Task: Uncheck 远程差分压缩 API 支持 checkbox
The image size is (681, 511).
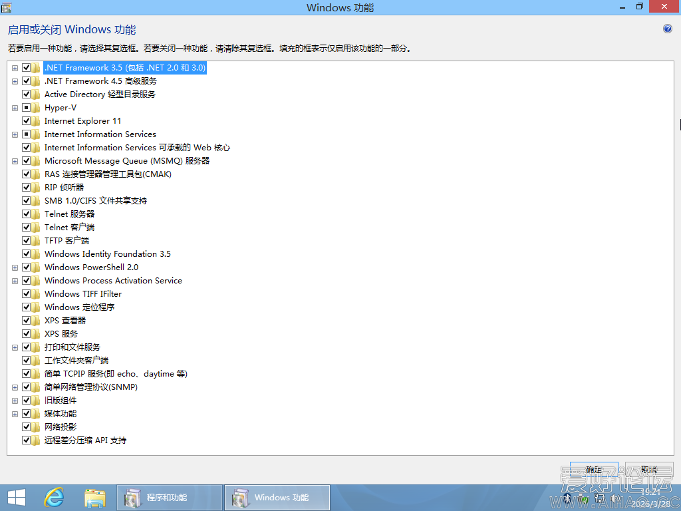Action: (x=26, y=440)
